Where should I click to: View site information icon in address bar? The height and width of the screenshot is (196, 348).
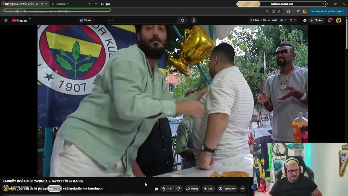25,11
